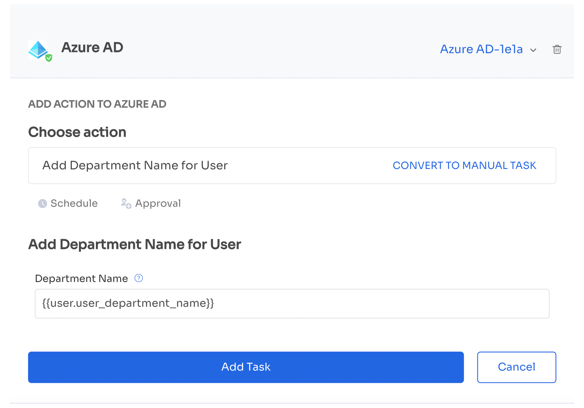This screenshot has width=584, height=408.
Task: Toggle Schedule mode for this action
Action: click(67, 203)
